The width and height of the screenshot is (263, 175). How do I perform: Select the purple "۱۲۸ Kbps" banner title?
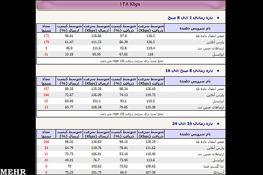130,4
